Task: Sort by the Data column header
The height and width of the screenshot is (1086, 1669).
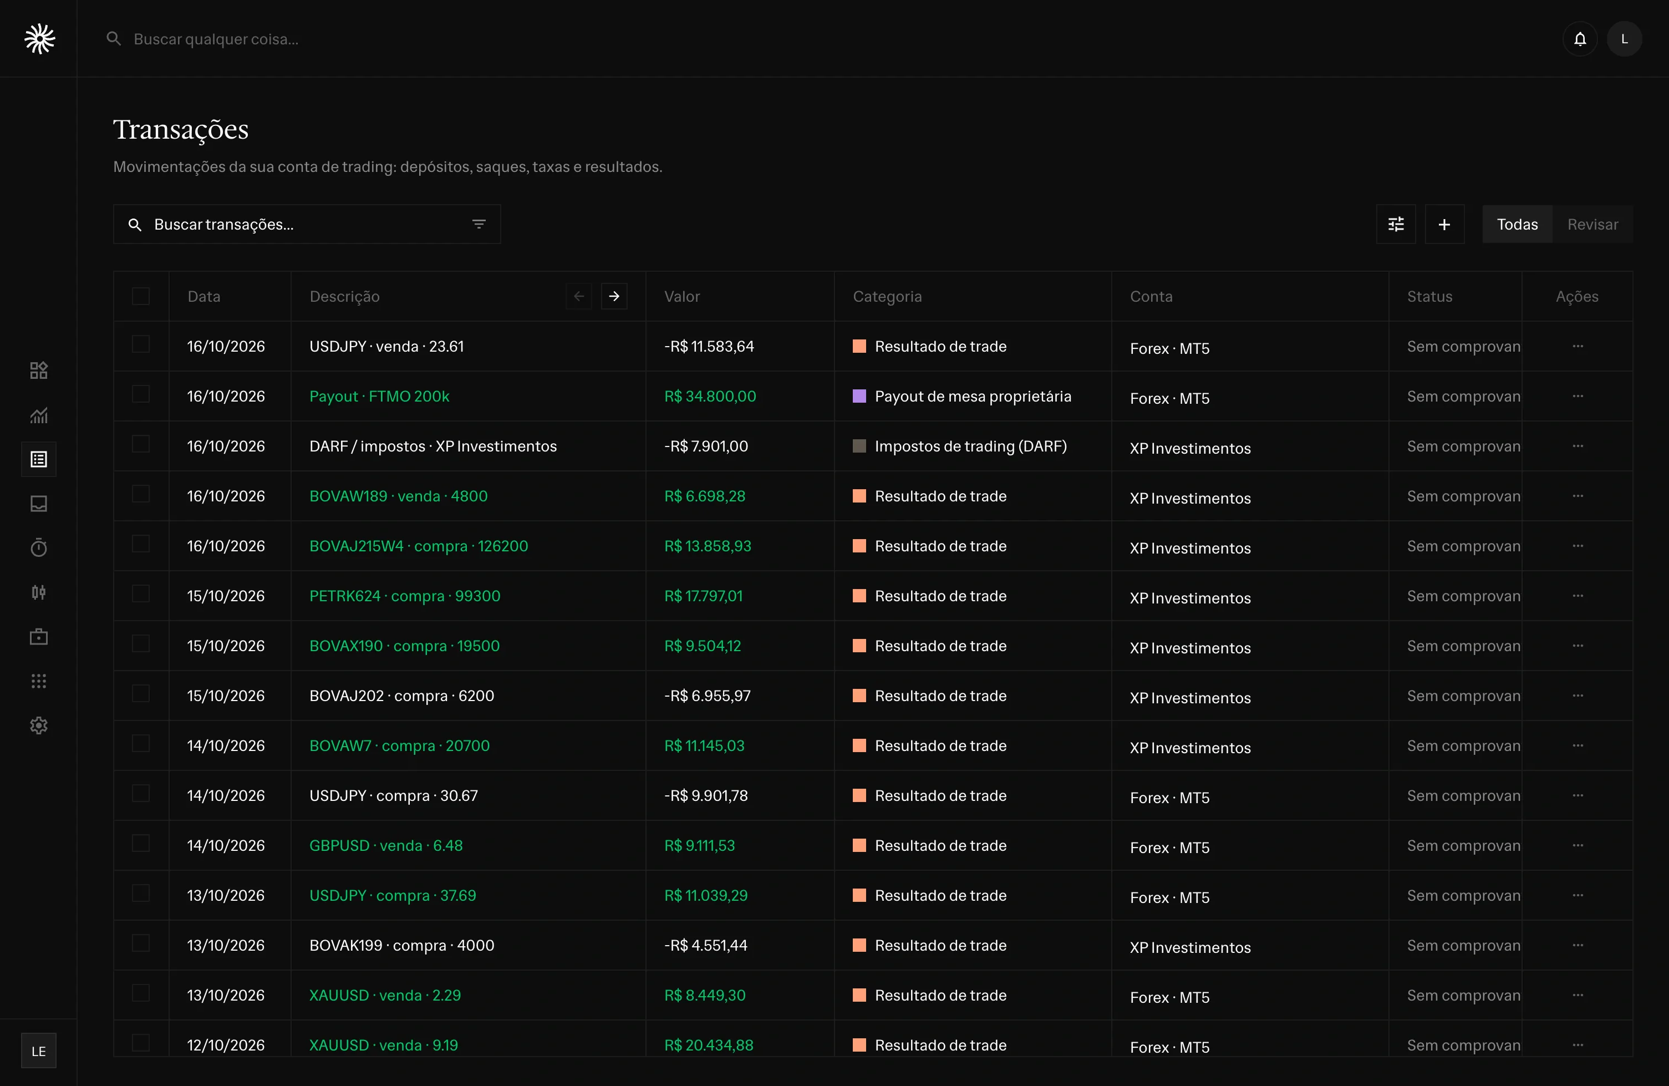Action: [x=204, y=296]
